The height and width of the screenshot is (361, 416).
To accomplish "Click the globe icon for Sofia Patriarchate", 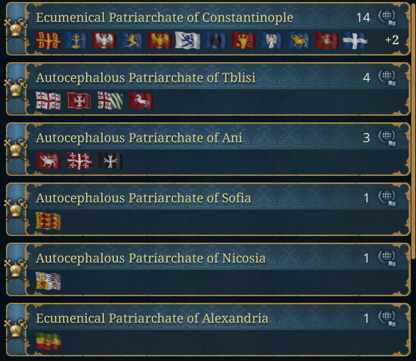I will pyautogui.click(x=387, y=198).
